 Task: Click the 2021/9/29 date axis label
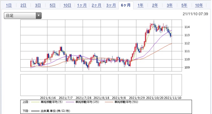(x=137, y=98)
